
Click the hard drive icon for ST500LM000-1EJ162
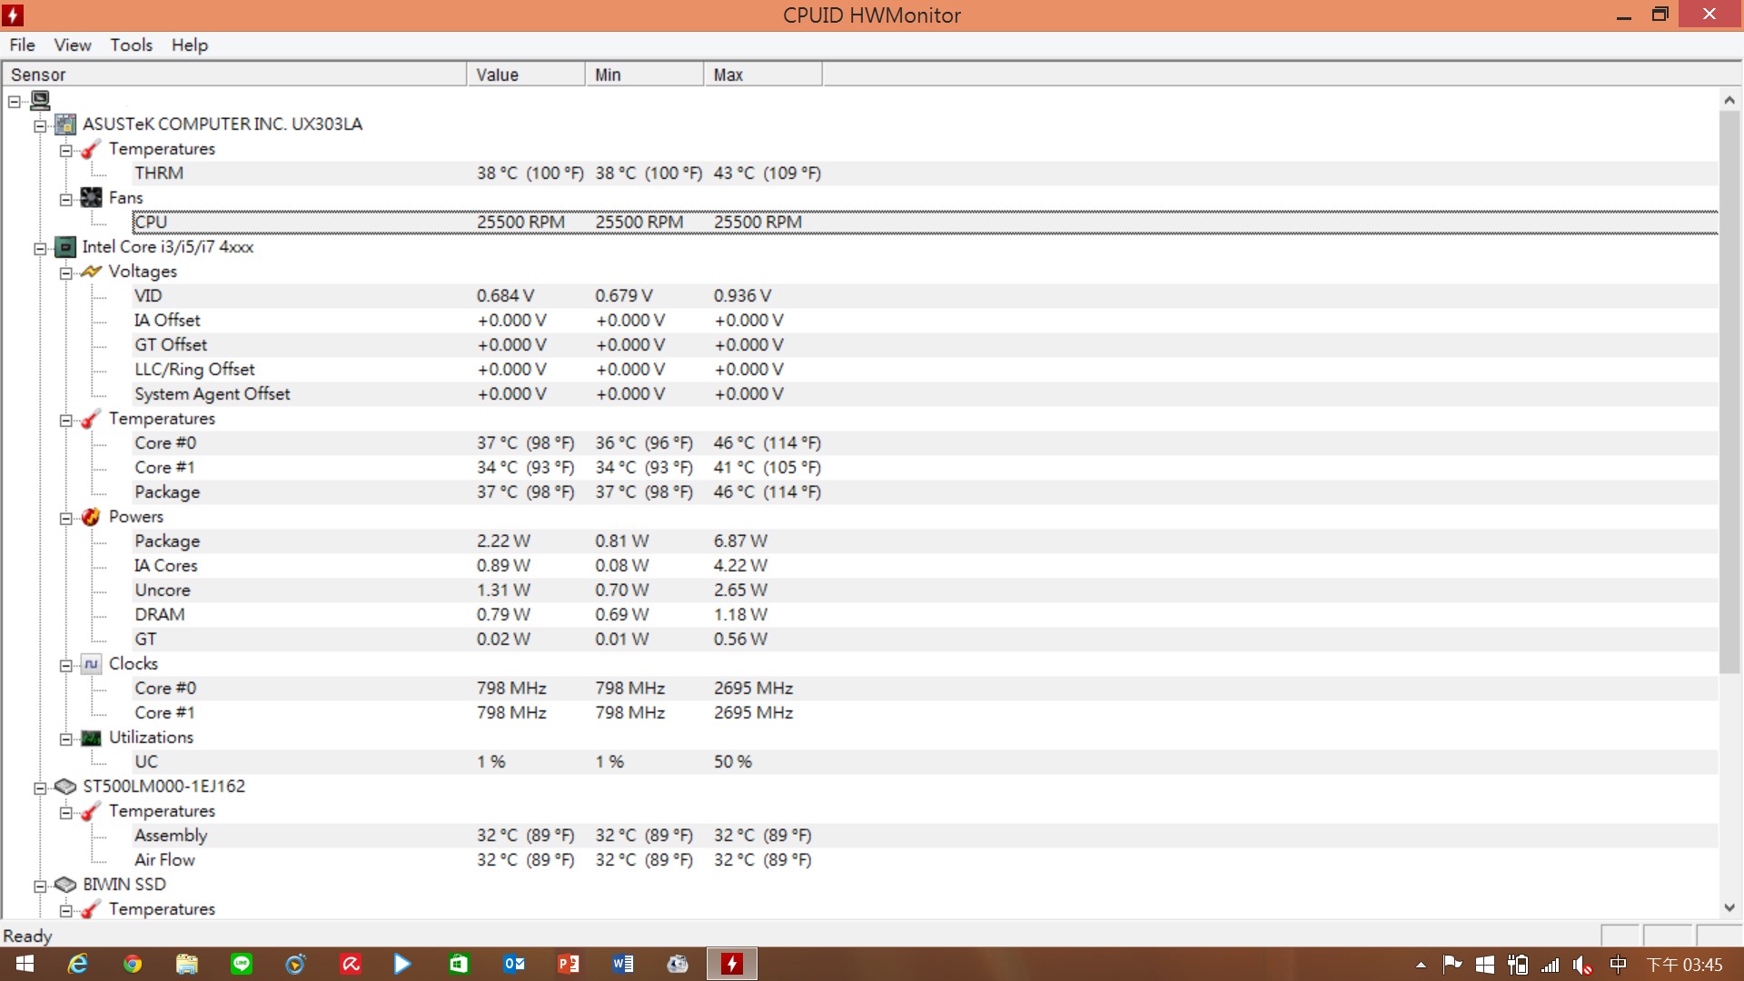click(65, 786)
